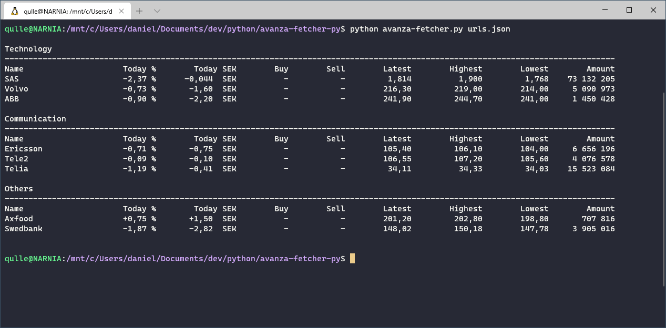Click Ericsson lowest value 104,00

(x=535, y=149)
